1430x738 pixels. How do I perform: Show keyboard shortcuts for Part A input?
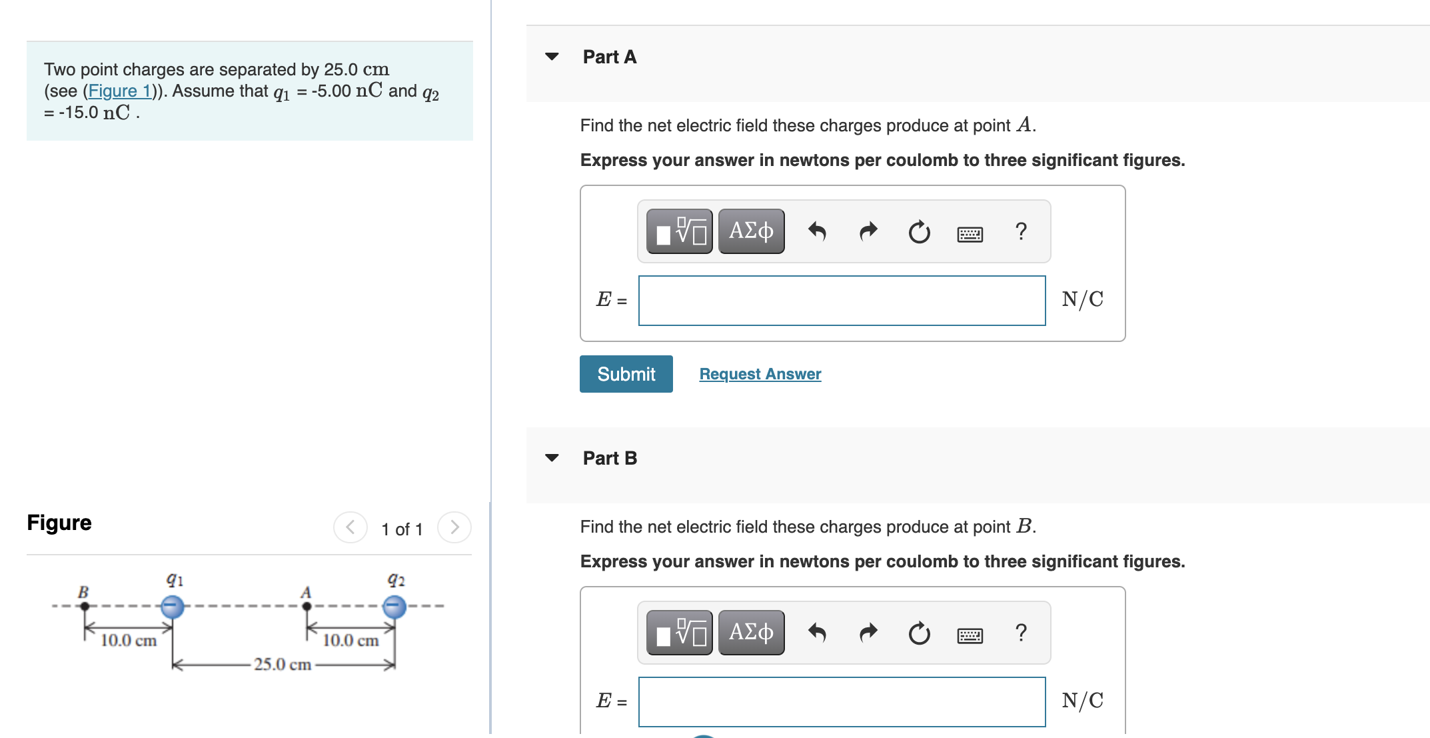(x=970, y=233)
